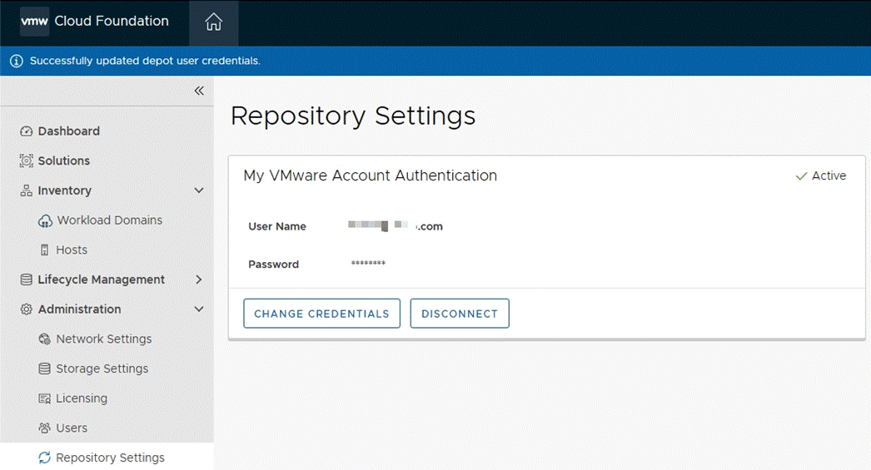Click the blurred user name email value
Viewport: 871px width, 470px height.
tap(396, 225)
